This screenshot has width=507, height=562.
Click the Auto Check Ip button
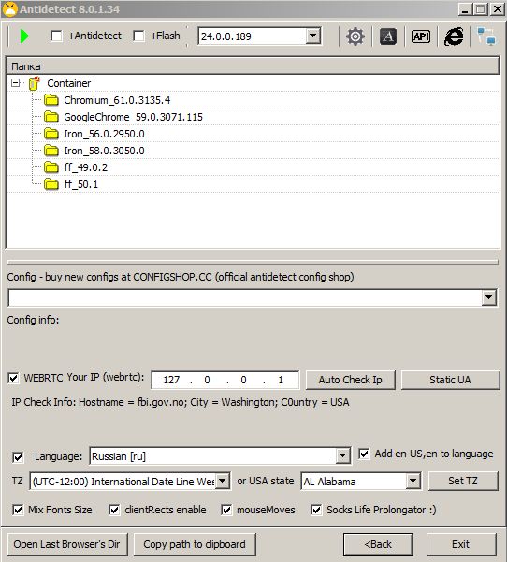click(x=350, y=380)
